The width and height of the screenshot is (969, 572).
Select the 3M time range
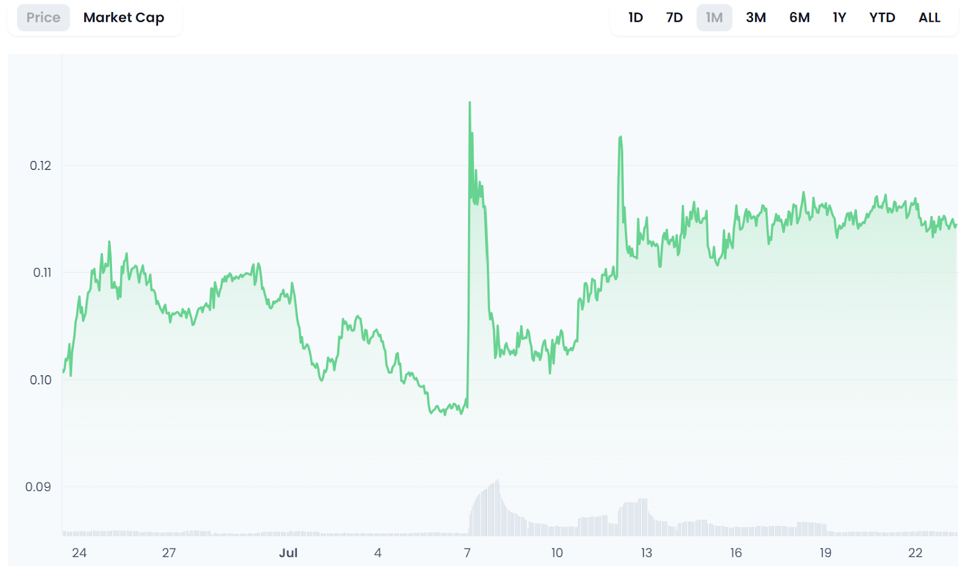click(x=756, y=18)
